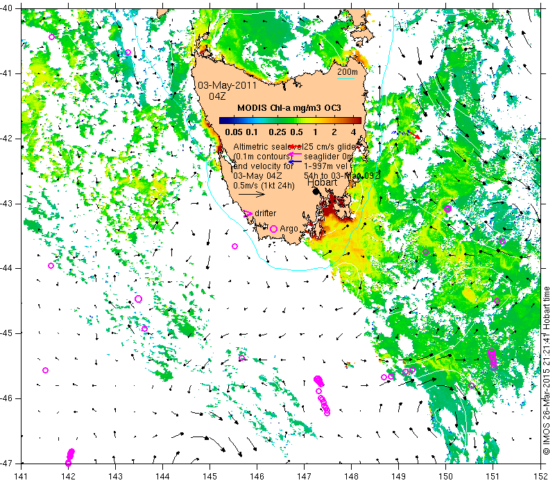Viewport: 555px width, 485px height.
Task: Click the IMOS copyright timestamp text
Action: tap(547, 371)
